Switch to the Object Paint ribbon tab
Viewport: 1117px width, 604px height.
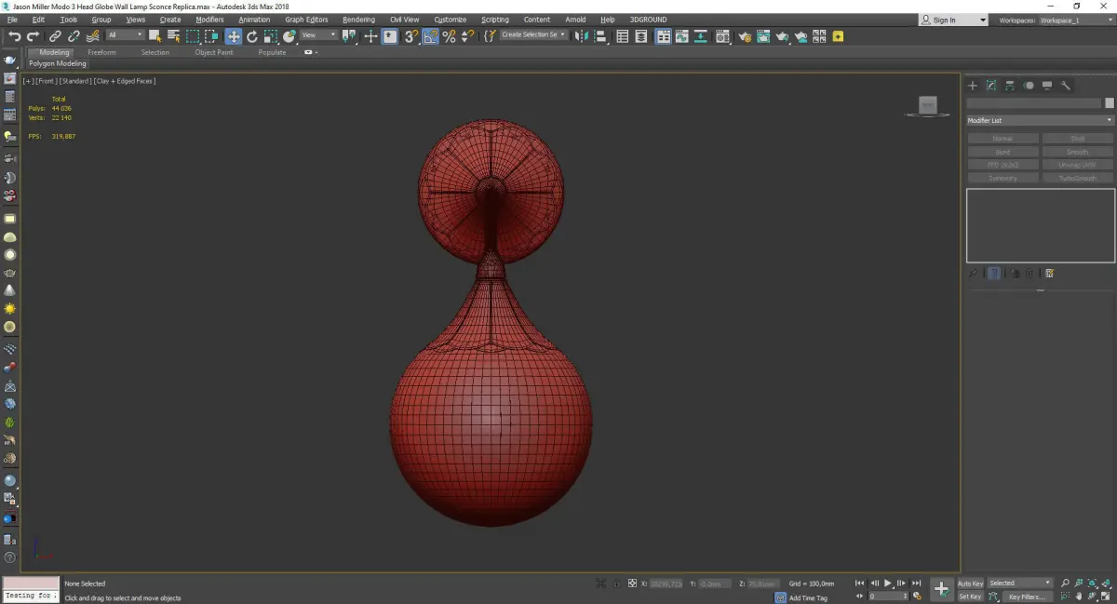coord(213,52)
